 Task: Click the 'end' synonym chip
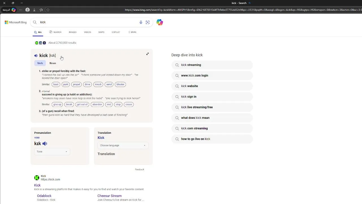(109, 105)
